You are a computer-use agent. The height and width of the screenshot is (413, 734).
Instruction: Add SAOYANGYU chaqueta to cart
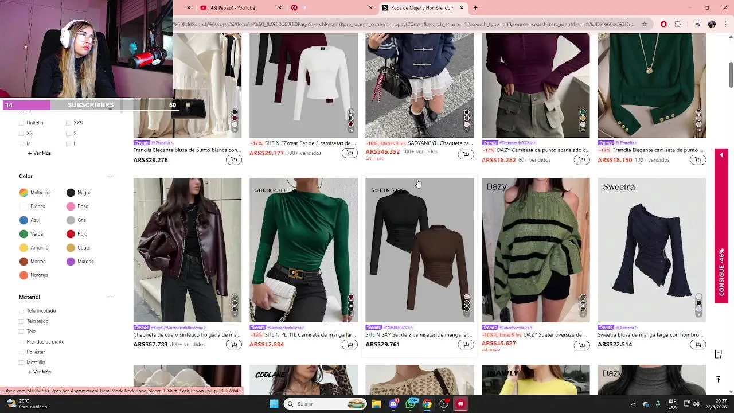tap(466, 154)
